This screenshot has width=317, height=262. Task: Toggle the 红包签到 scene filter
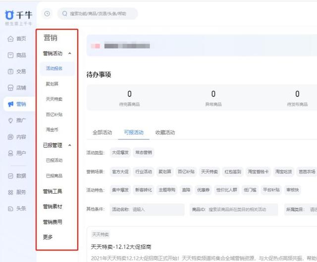233,172
